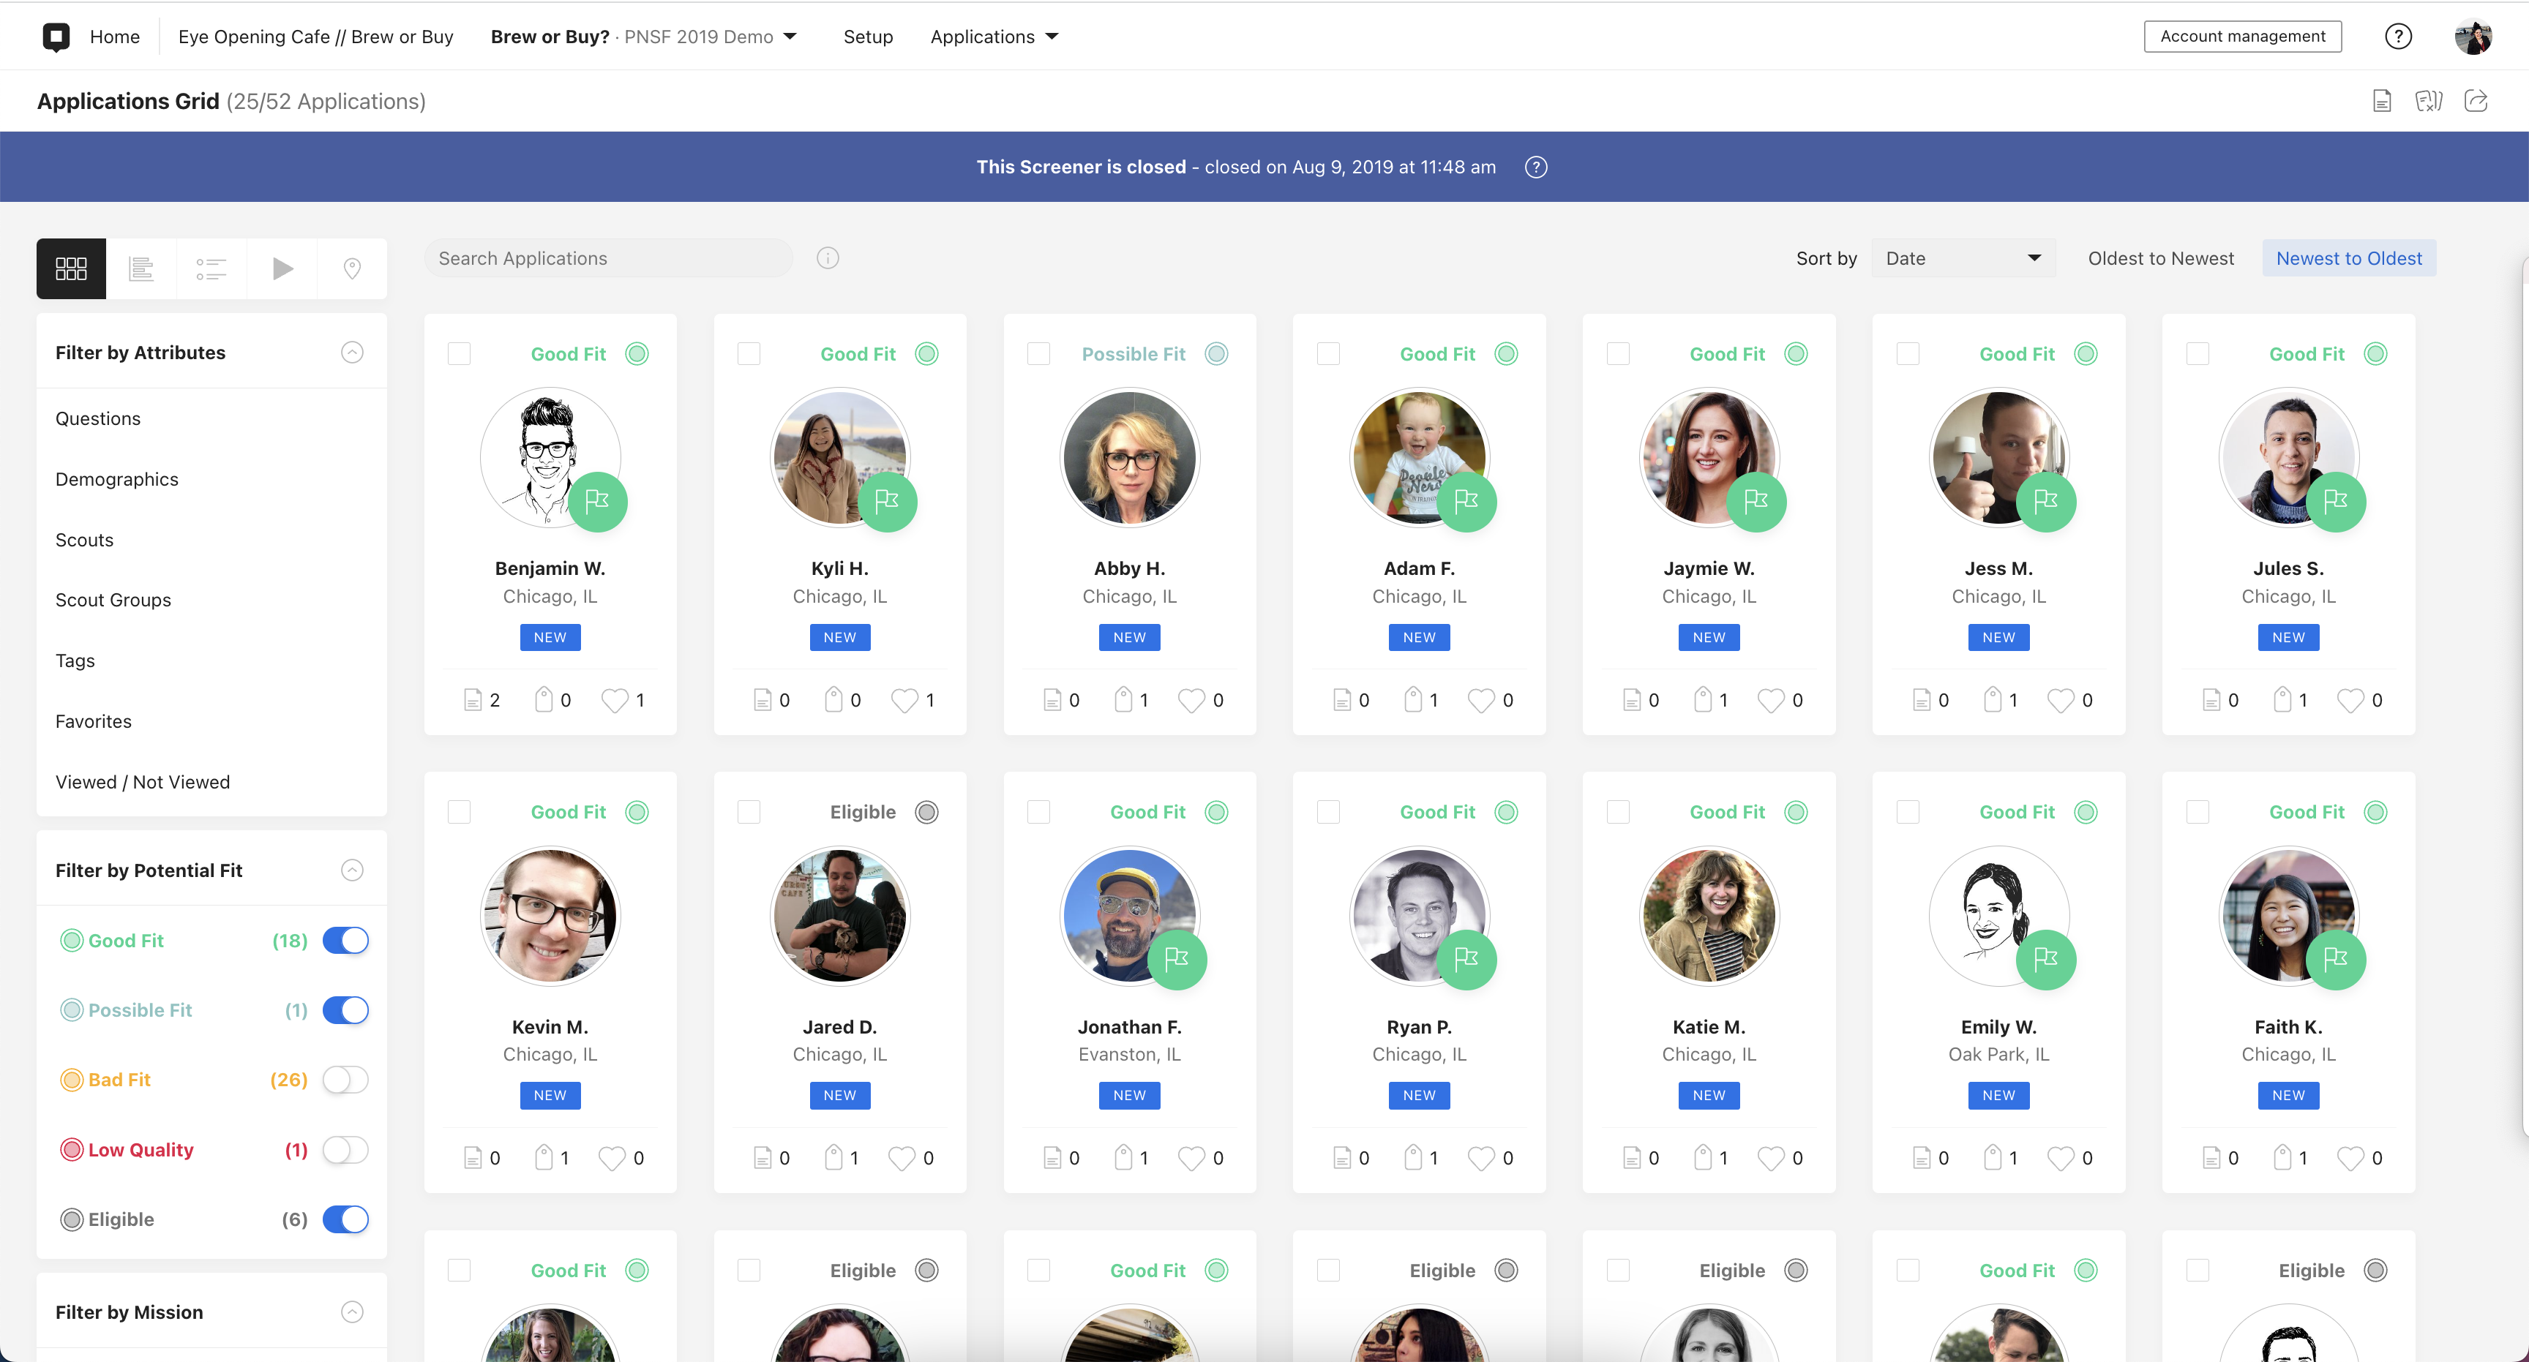This screenshot has height=1362, width=2529.
Task: Open the Sort by Date dropdown
Action: pyautogui.click(x=1963, y=257)
